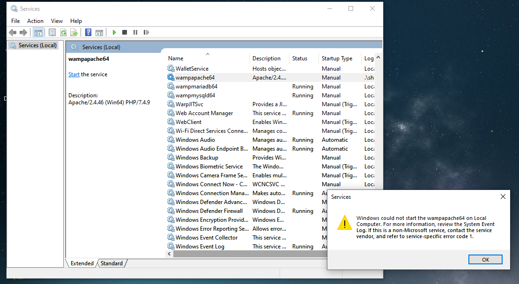Select Wi-Fi Direct Services Conne... row
519x284 pixels.
coord(270,131)
